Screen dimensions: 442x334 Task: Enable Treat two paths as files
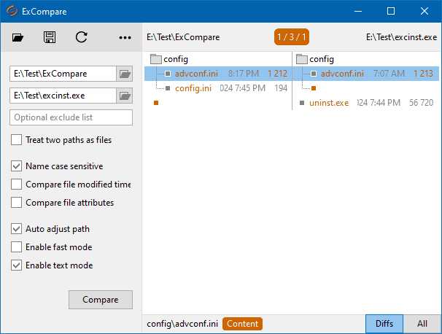pyautogui.click(x=17, y=140)
